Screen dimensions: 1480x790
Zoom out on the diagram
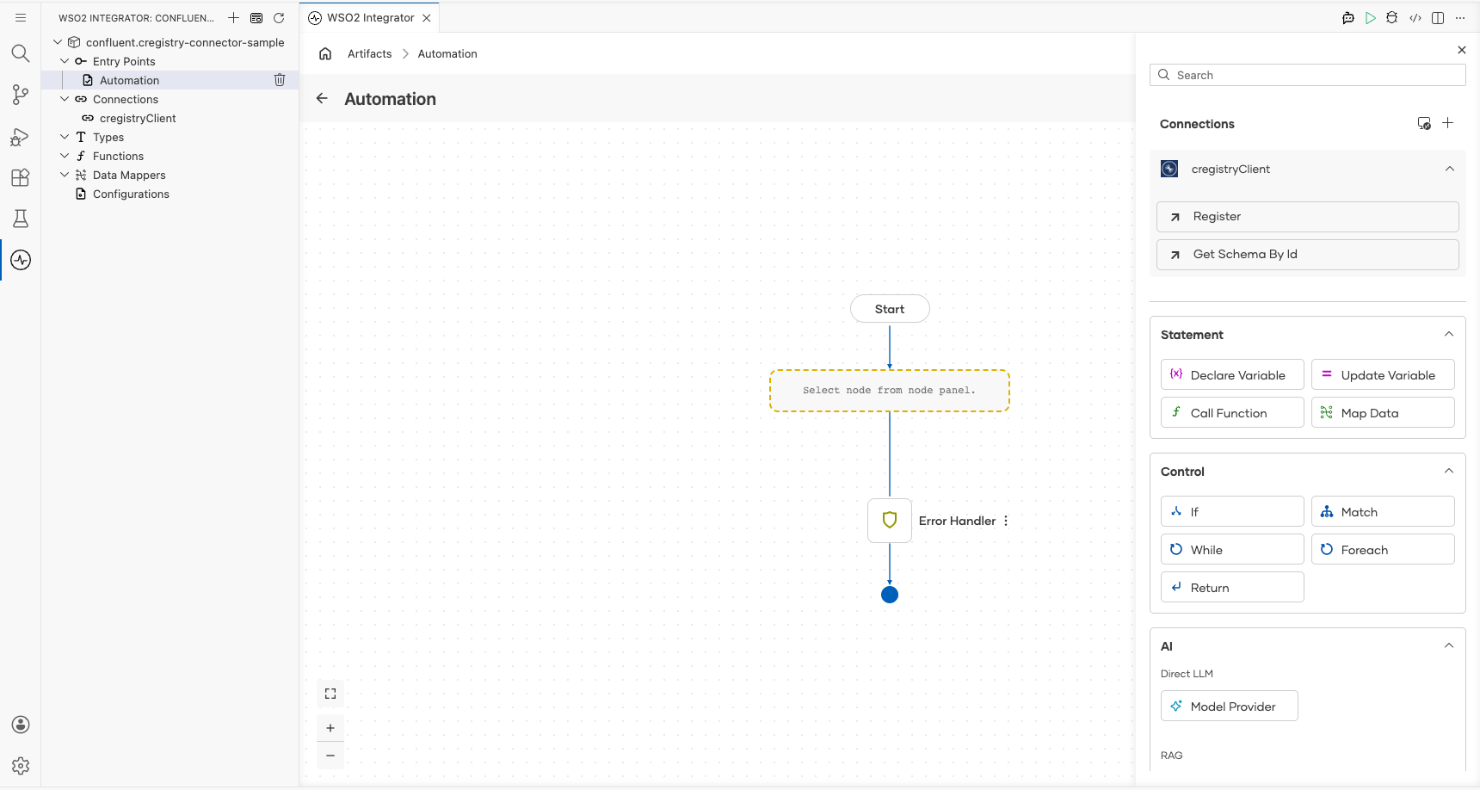click(330, 756)
